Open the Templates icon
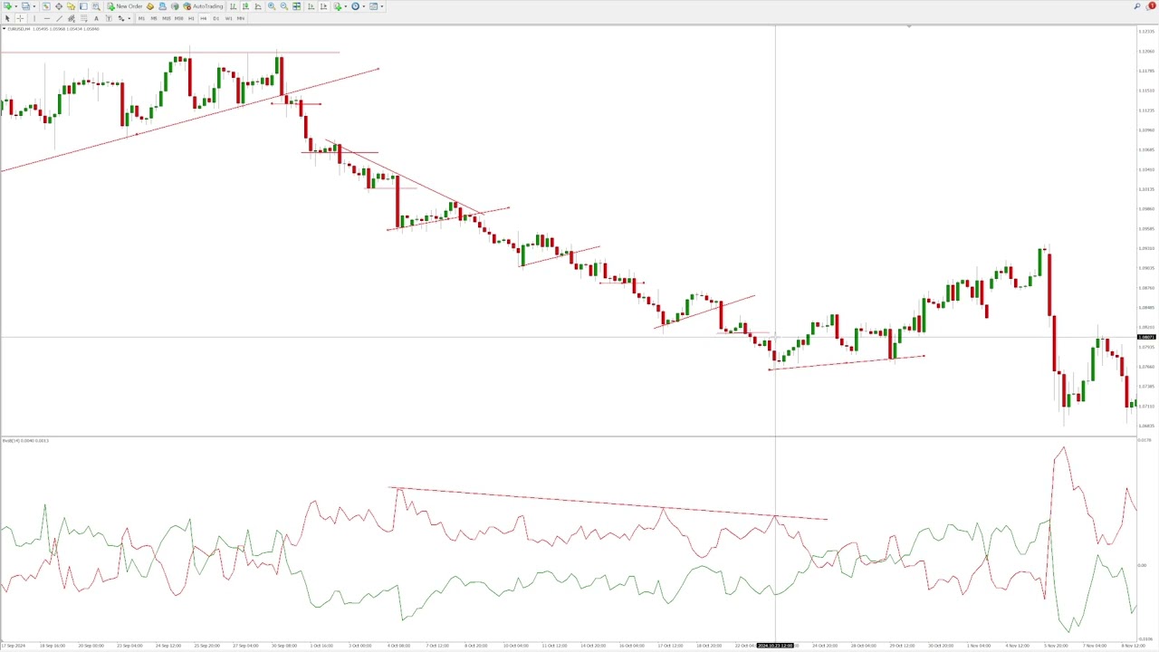 [x=373, y=6]
